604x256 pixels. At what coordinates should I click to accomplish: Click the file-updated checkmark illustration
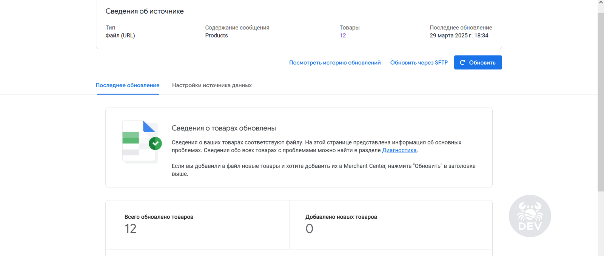(142, 142)
